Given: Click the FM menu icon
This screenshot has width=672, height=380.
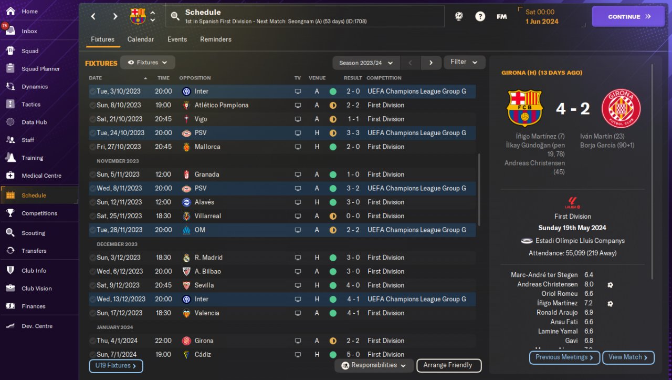Looking at the screenshot, I should [502, 16].
